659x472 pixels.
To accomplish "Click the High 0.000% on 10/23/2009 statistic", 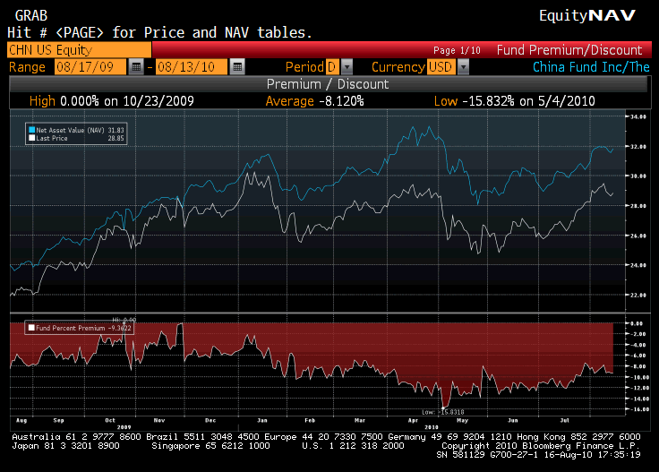I will pos(111,101).
